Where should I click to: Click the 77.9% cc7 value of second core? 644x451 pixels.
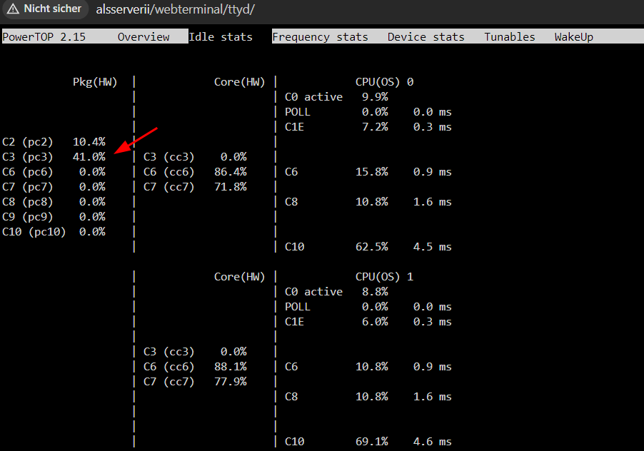(x=231, y=382)
